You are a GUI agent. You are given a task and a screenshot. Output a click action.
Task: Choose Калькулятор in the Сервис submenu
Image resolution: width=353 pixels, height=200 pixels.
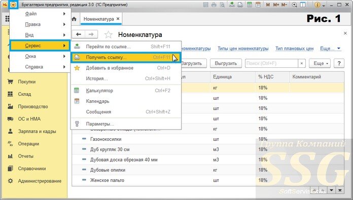tap(126, 91)
